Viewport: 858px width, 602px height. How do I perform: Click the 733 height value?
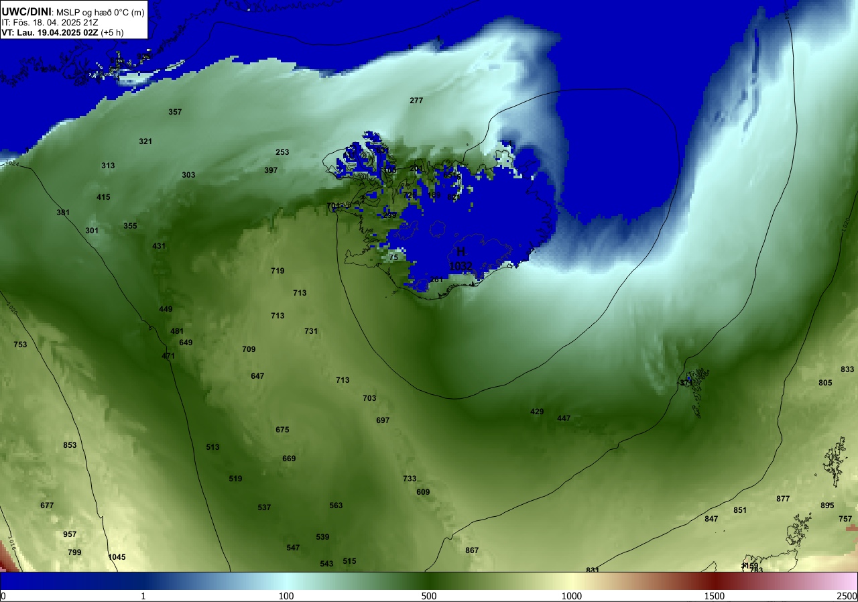click(x=410, y=479)
